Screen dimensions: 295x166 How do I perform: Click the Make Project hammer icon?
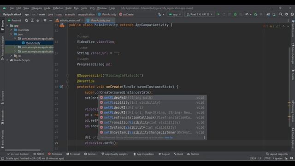(160, 14)
